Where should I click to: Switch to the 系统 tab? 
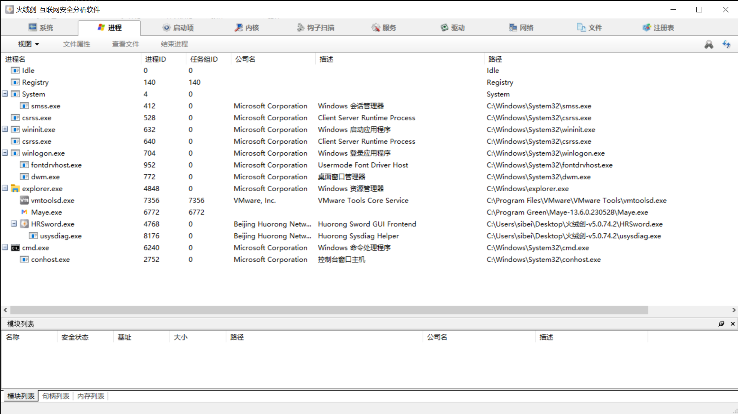pyautogui.click(x=41, y=27)
